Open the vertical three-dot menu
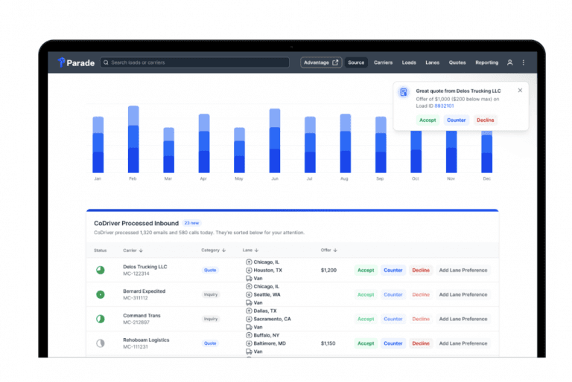Image resolution: width=572 pixels, height=382 pixels. (x=524, y=62)
